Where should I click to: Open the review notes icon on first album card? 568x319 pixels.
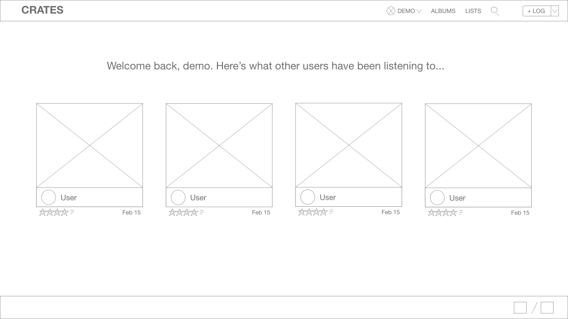[x=72, y=212]
